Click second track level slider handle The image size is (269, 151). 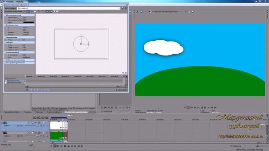37,136
